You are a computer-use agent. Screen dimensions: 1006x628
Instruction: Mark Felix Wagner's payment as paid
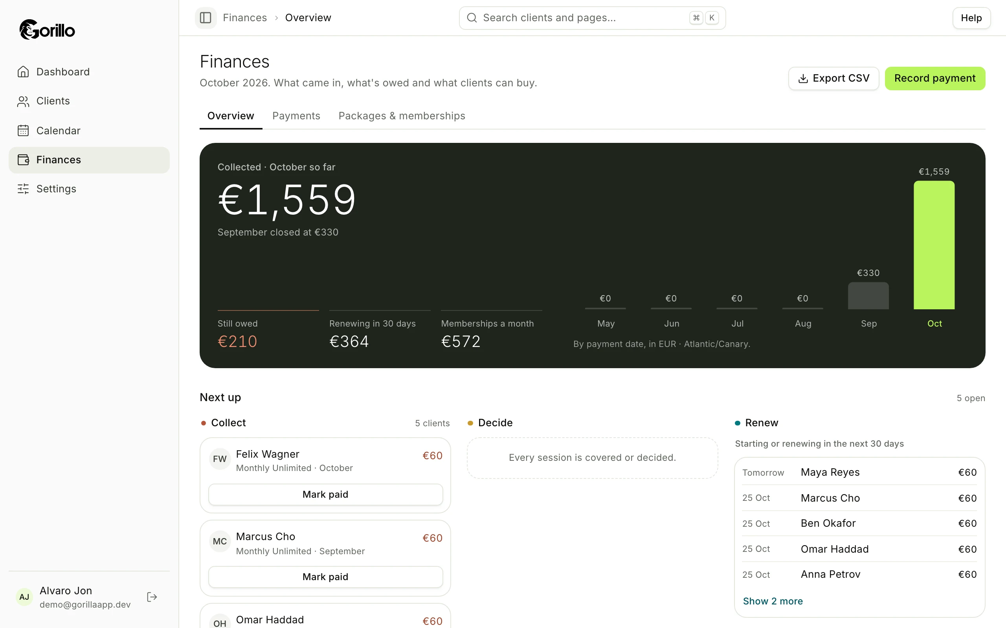point(325,494)
